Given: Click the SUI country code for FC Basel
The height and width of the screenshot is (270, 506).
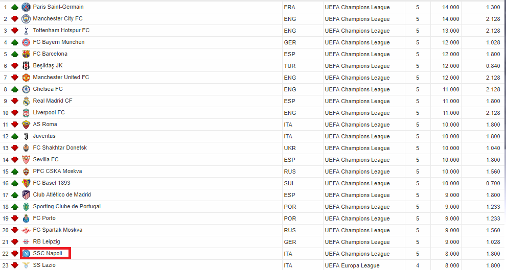Looking at the screenshot, I should tap(289, 183).
